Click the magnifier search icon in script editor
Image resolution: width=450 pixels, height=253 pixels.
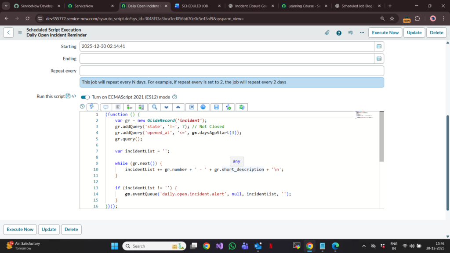tap(155, 107)
